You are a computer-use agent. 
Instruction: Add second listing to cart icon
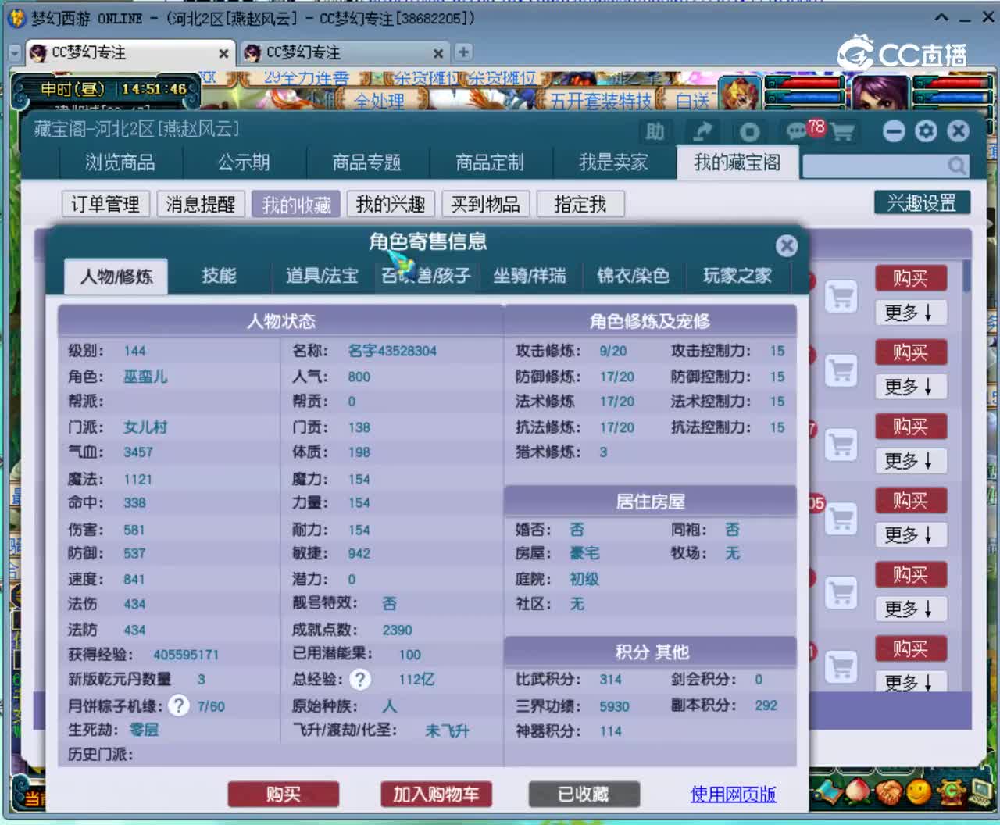(841, 370)
